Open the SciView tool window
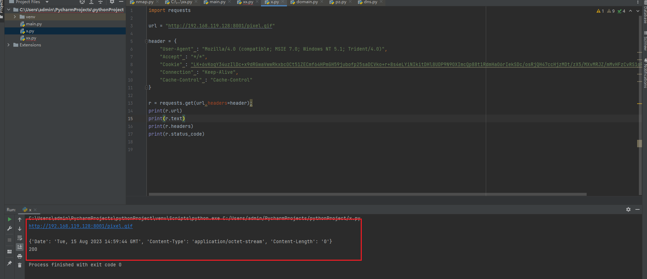Image resolution: width=647 pixels, height=279 pixels. pos(645,41)
